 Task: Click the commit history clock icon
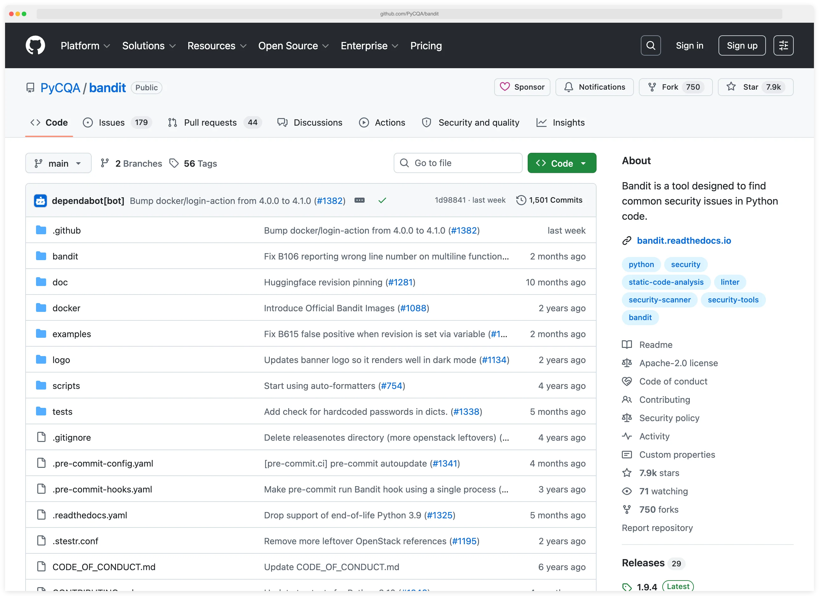521,200
